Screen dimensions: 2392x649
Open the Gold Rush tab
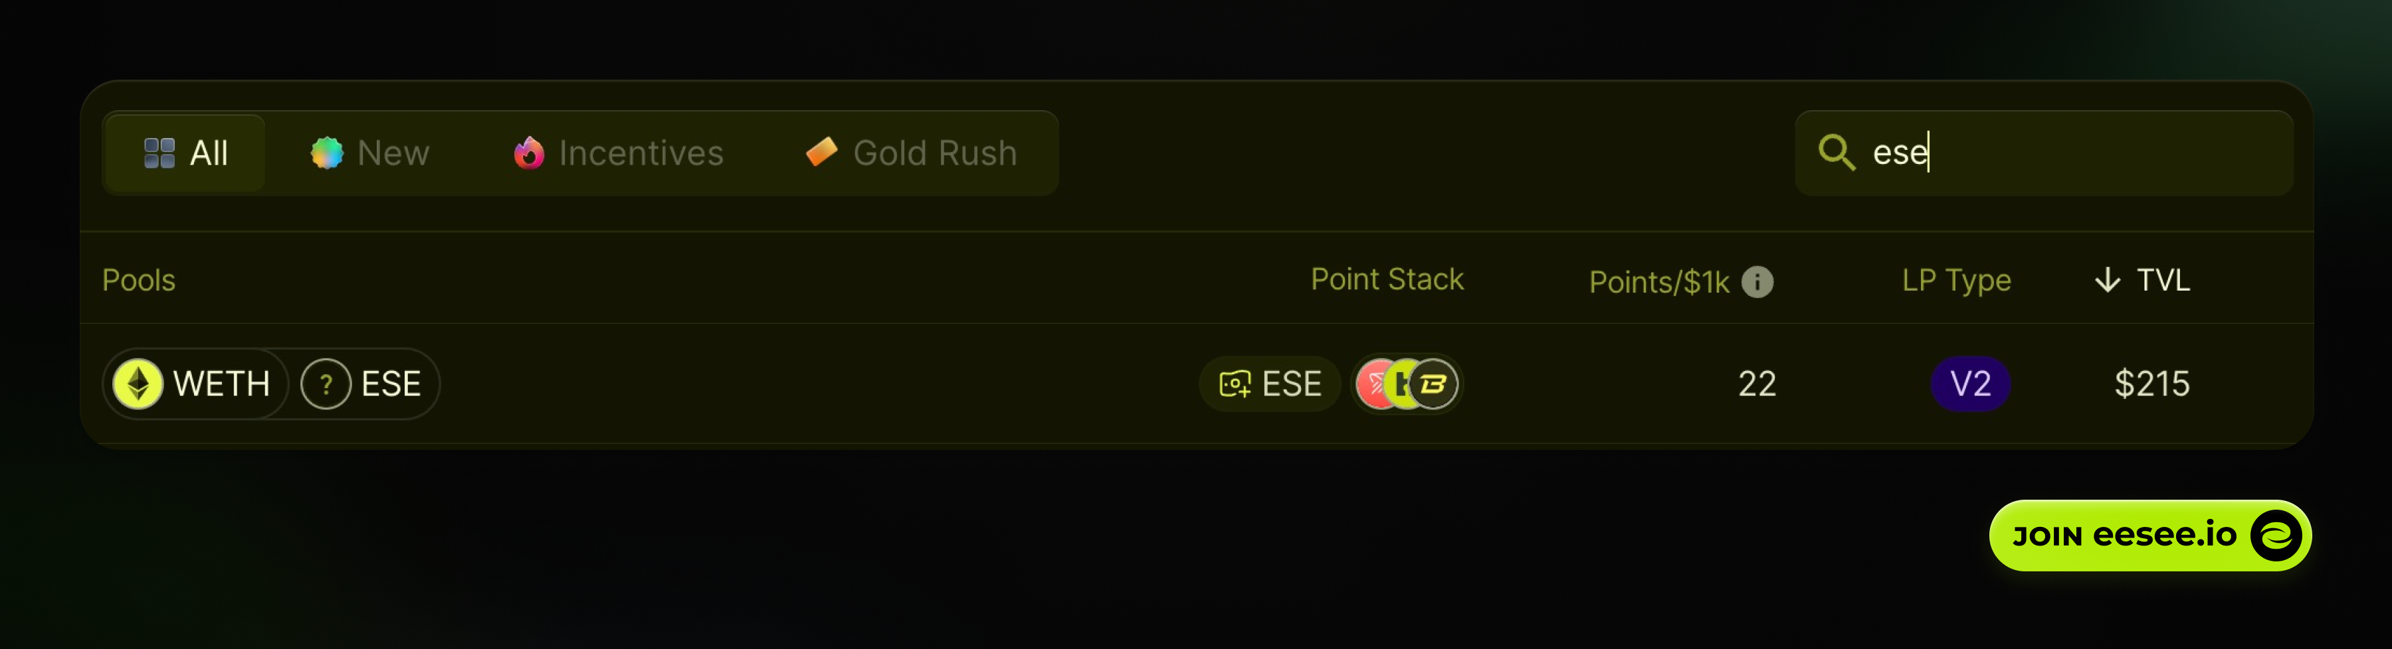(912, 153)
